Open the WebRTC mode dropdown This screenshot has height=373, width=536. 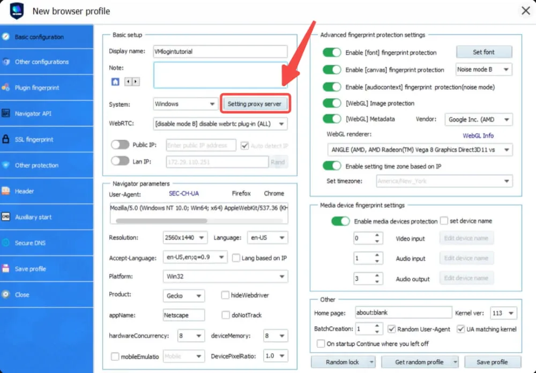pyautogui.click(x=220, y=124)
